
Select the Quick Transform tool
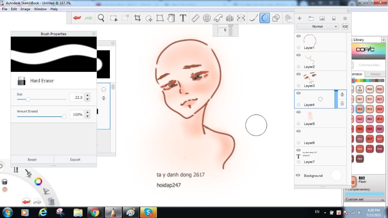(149, 18)
